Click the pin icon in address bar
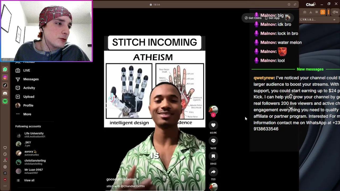 295,5
